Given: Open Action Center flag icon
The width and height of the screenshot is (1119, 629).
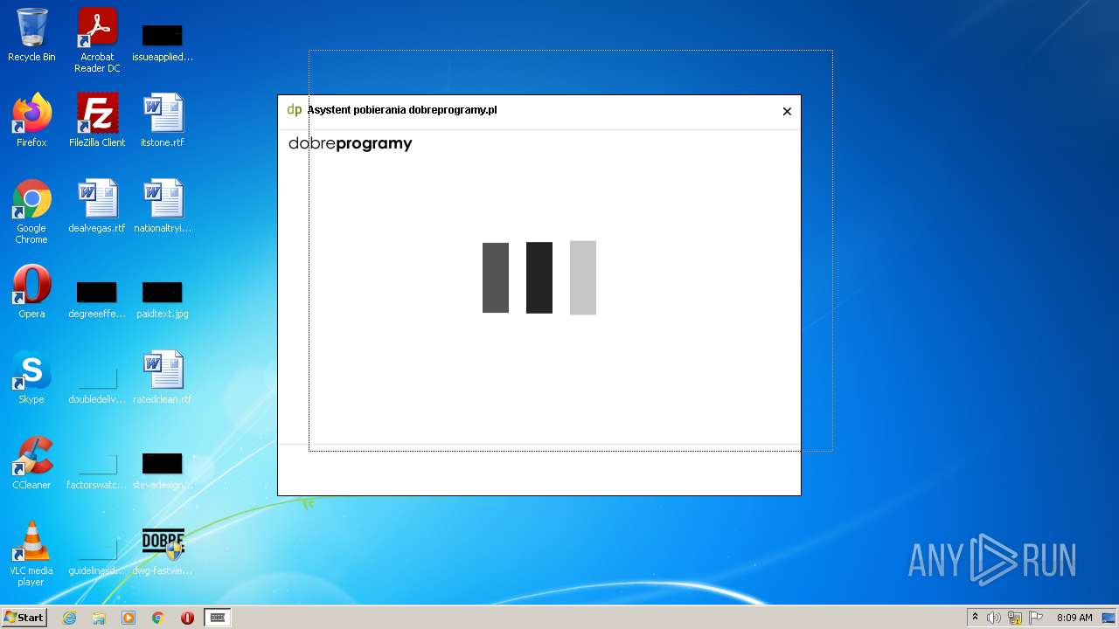Looking at the screenshot, I should [1036, 618].
